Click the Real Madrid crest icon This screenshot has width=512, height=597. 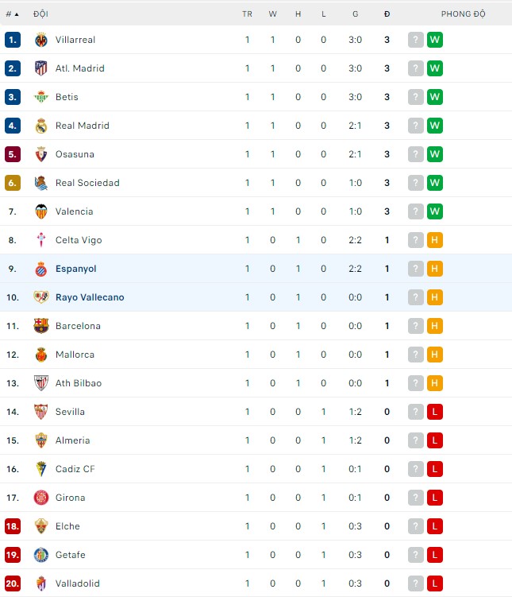pos(41,126)
